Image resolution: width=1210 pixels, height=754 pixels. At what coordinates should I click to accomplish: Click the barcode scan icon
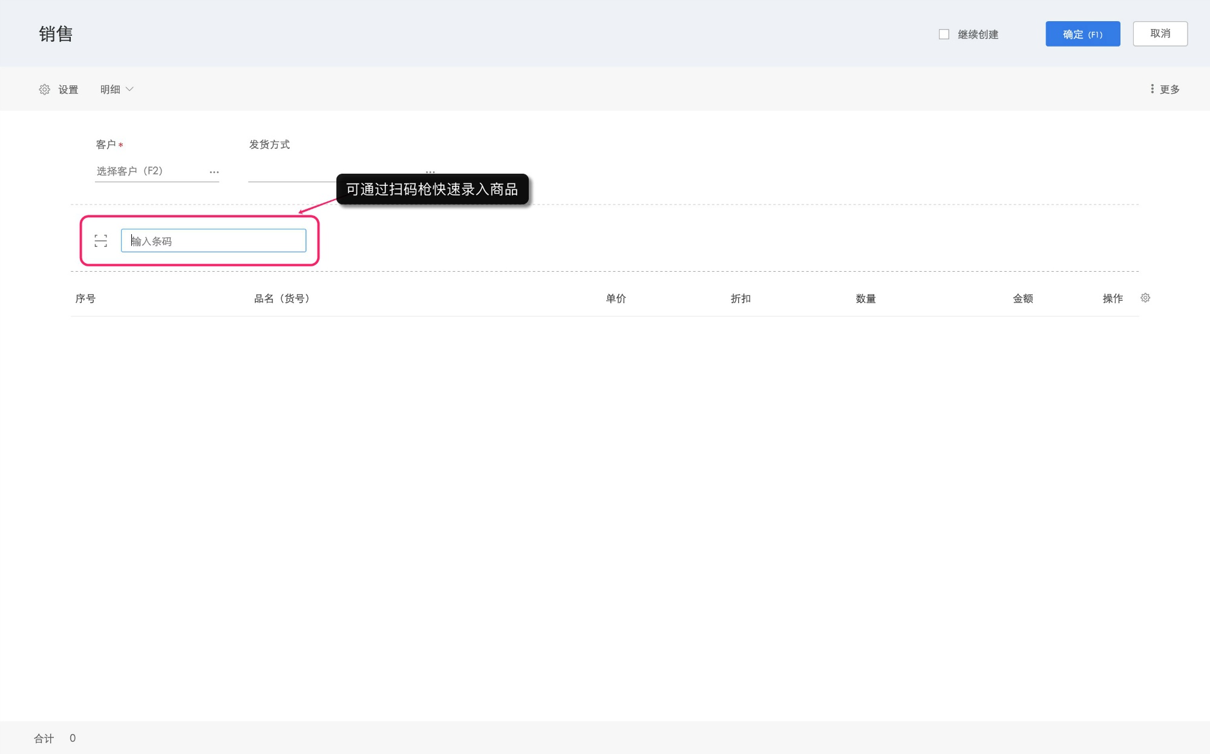101,241
